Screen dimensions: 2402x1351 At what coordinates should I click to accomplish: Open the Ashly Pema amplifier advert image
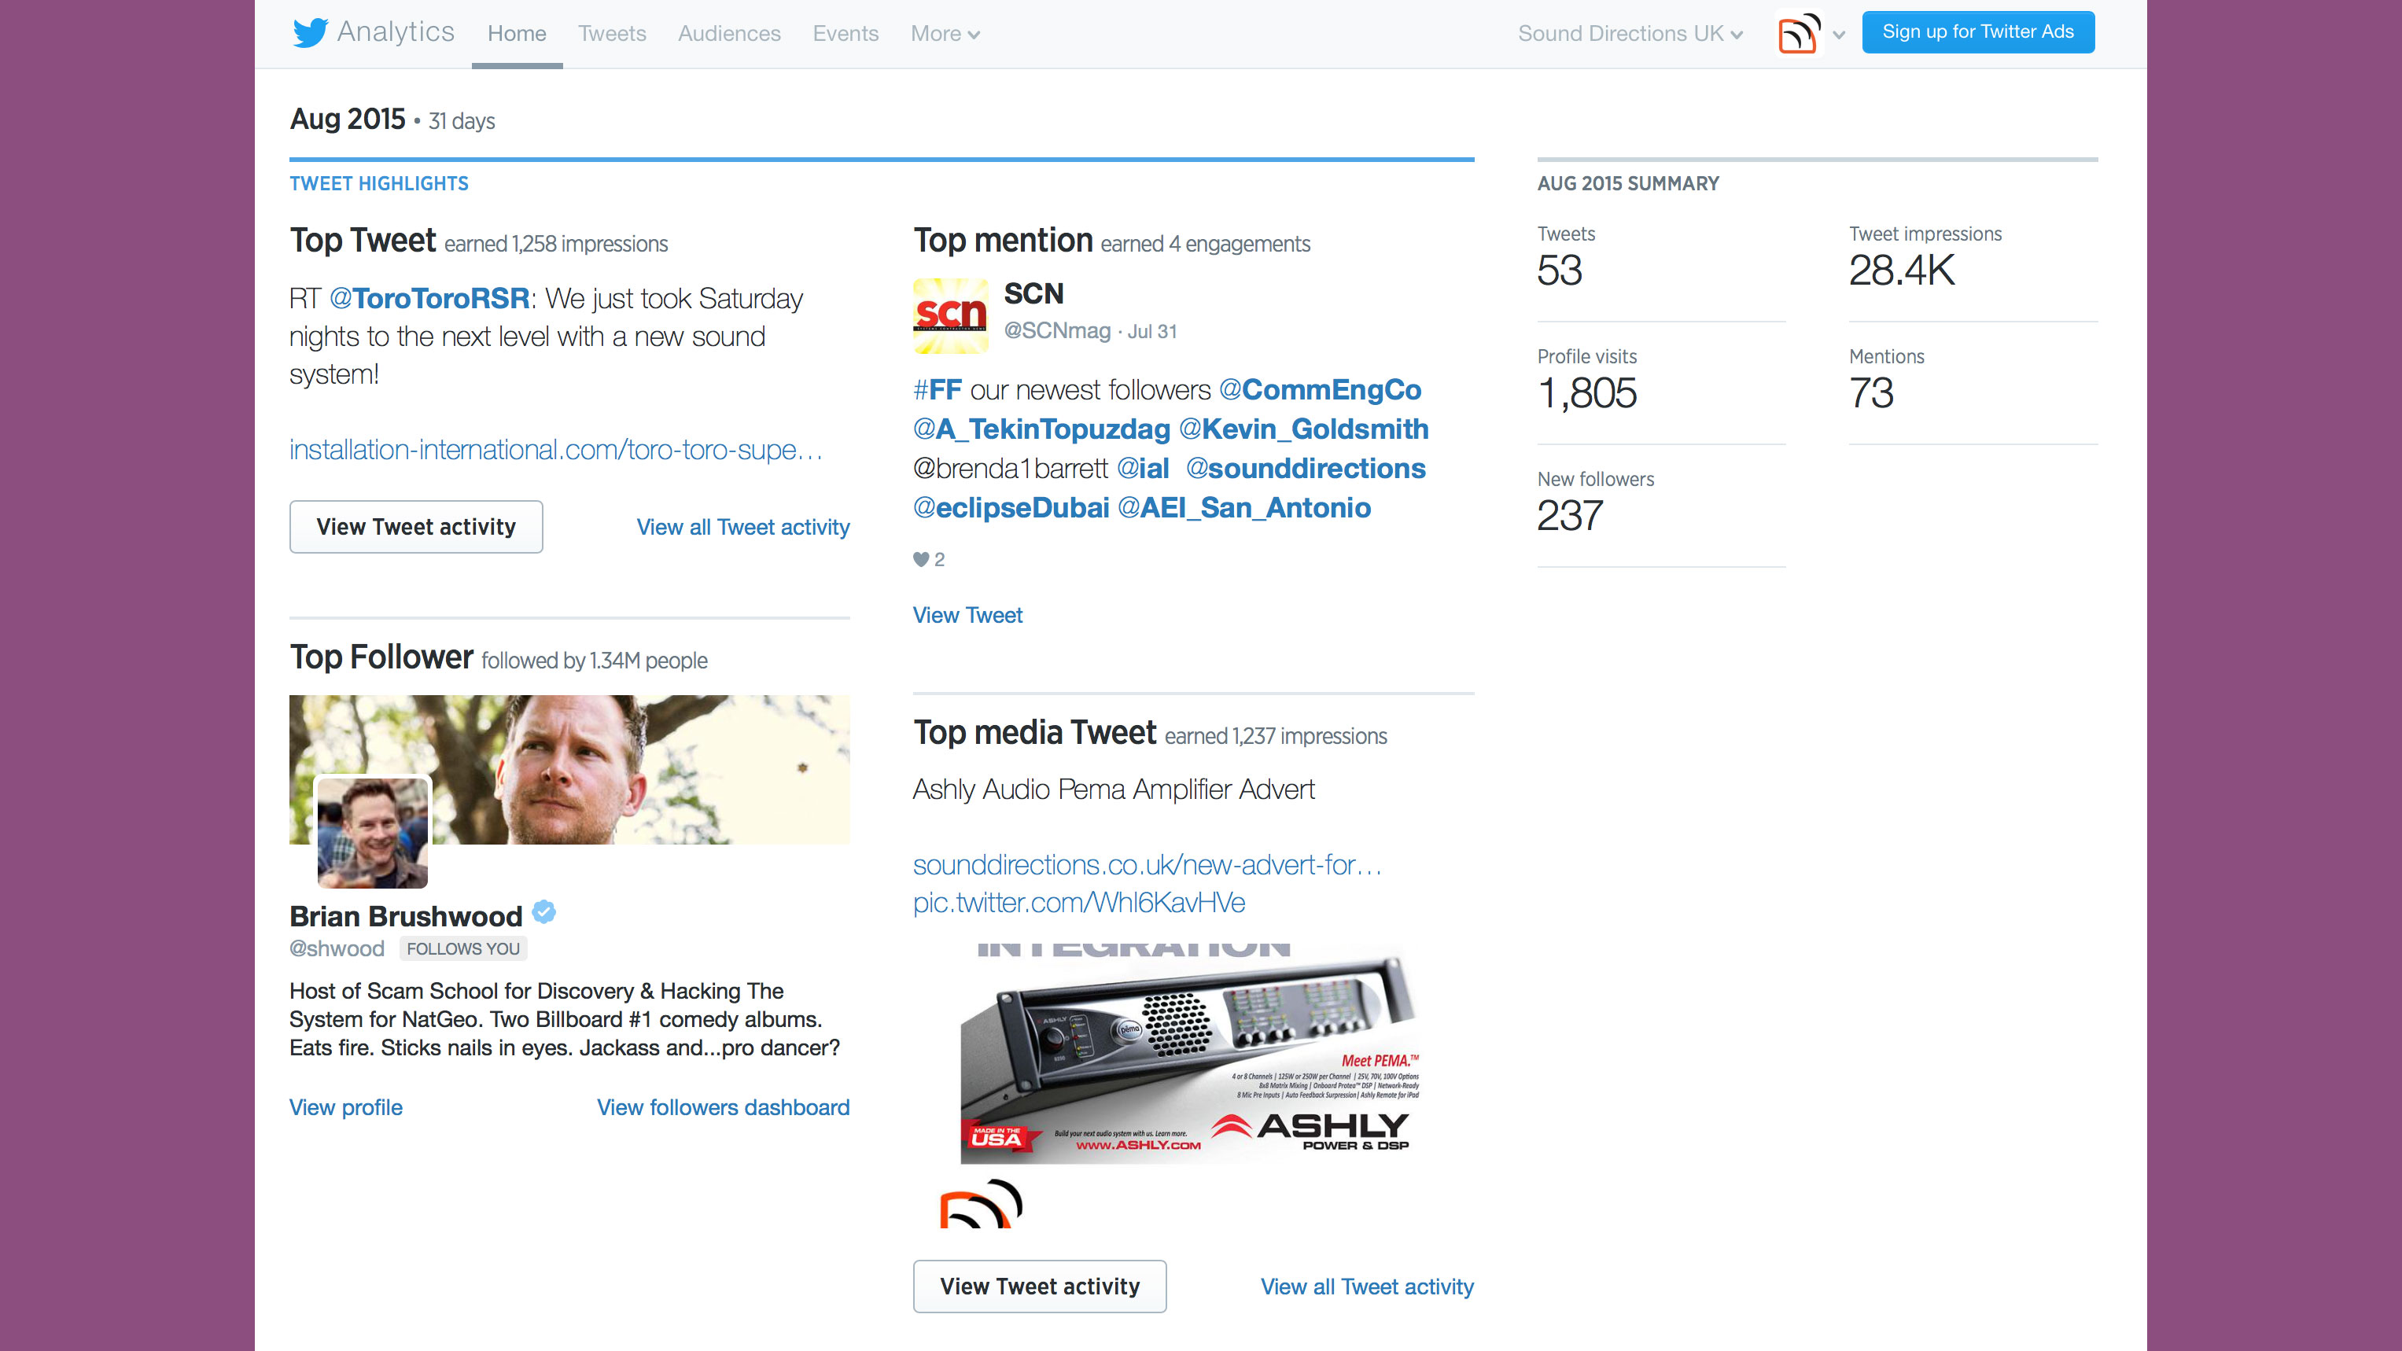tap(1191, 1054)
